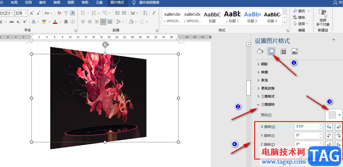
Task: Open the Layout & Properties icon
Action: point(283,51)
